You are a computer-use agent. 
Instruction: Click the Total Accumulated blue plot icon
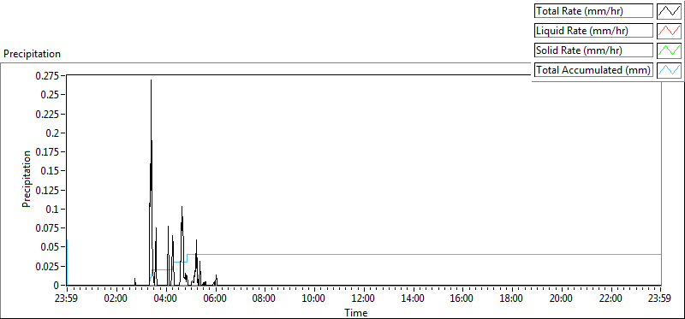click(x=669, y=70)
